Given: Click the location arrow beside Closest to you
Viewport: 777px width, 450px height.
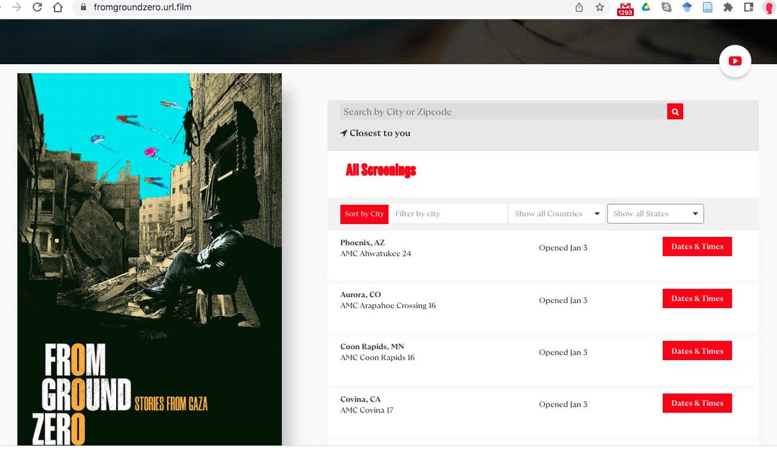Looking at the screenshot, I should coord(344,133).
